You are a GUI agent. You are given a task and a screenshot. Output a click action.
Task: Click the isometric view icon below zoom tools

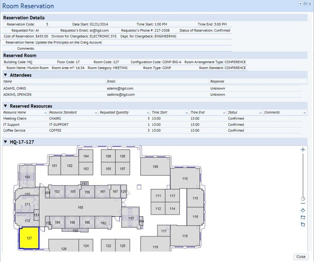coord(303,224)
